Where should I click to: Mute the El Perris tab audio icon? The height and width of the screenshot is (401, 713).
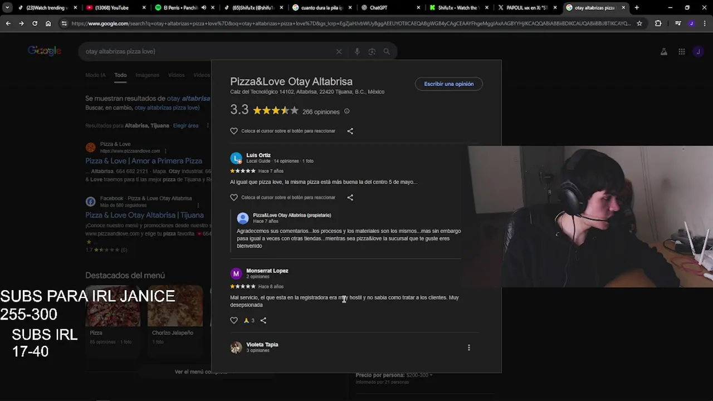coord(203,8)
